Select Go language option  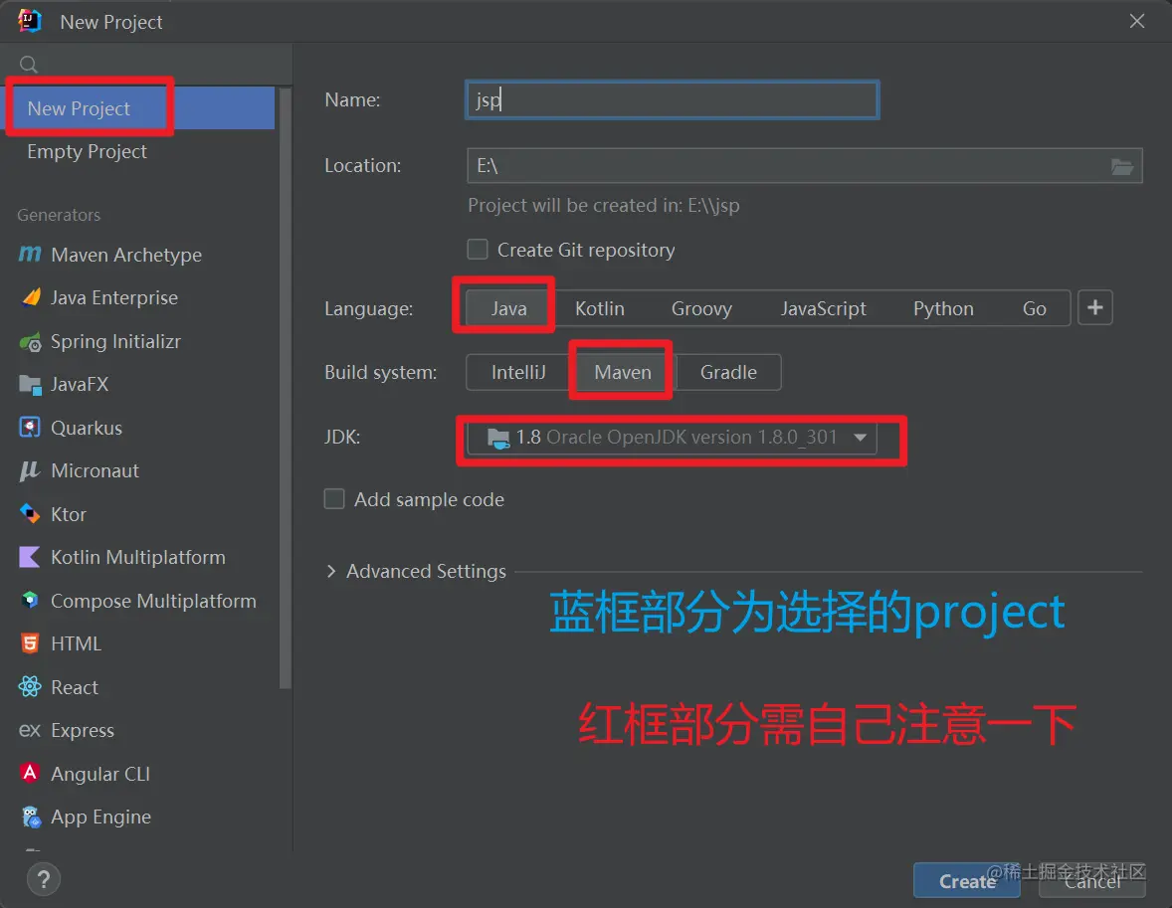coord(1035,308)
